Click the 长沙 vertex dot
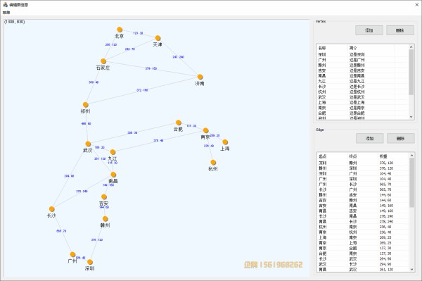Image resolution: width=422 pixels, height=281 pixels. [x=51, y=209]
